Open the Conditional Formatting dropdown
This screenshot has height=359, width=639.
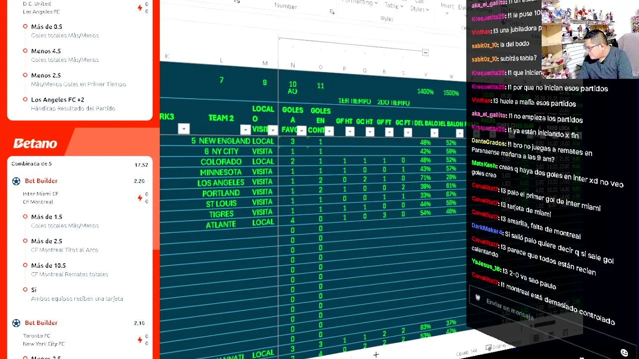point(360,2)
